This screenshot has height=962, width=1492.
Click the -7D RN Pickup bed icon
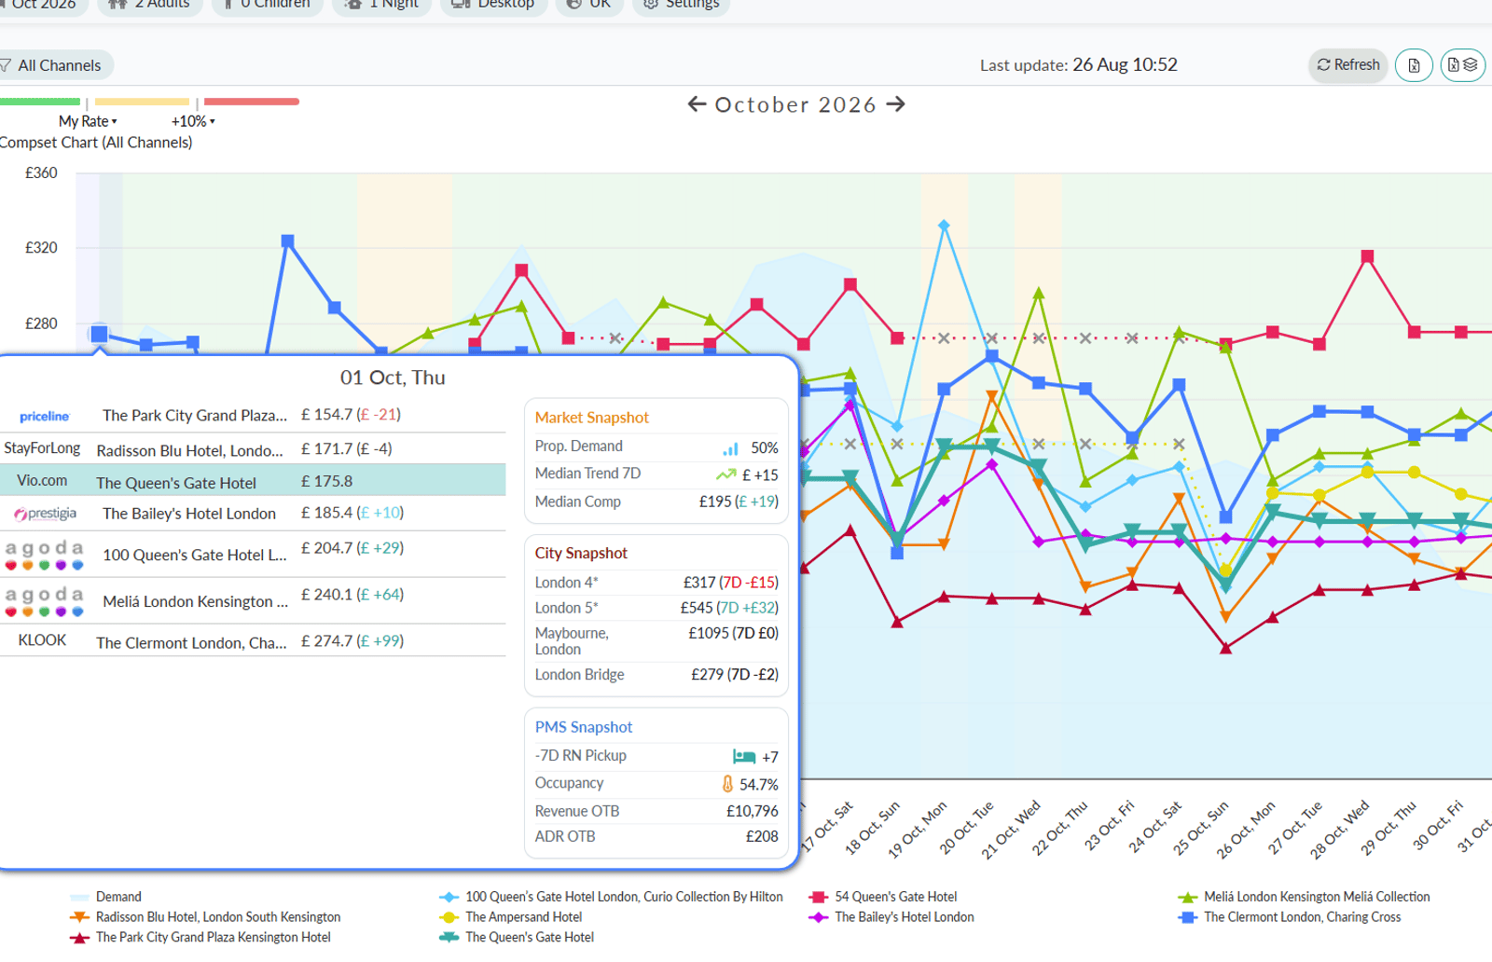point(744,757)
